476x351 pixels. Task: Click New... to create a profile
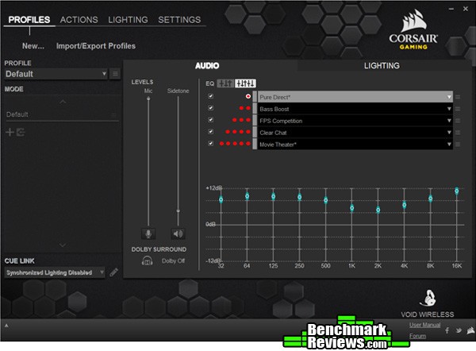click(x=33, y=46)
